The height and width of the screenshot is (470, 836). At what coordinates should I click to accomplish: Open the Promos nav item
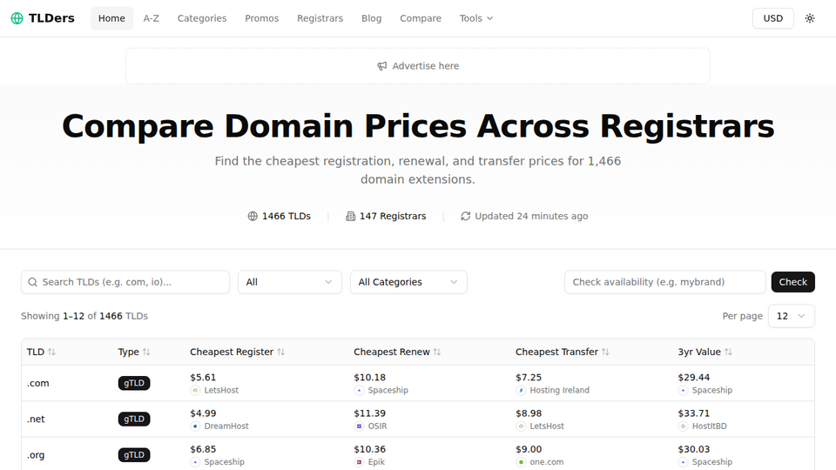click(262, 18)
